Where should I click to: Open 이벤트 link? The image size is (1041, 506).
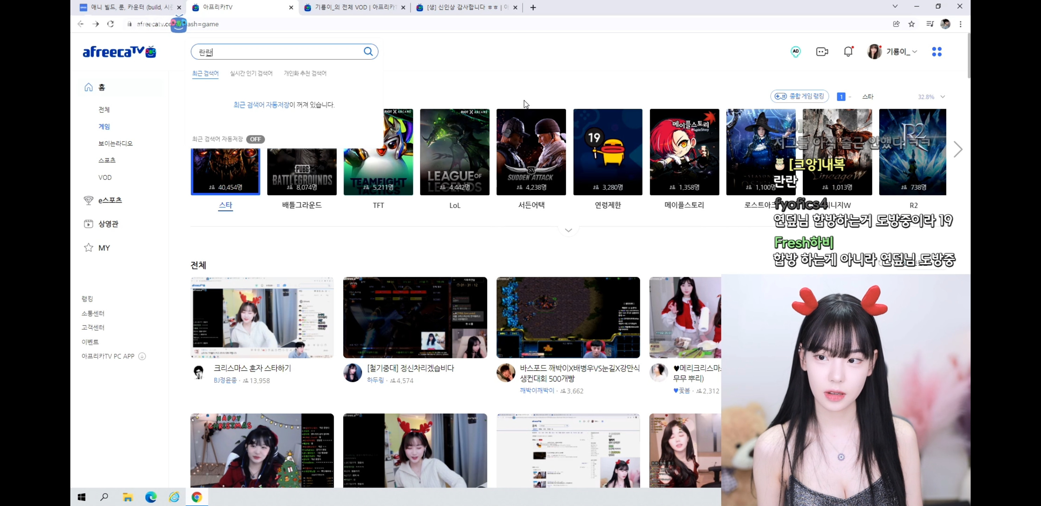pos(90,342)
